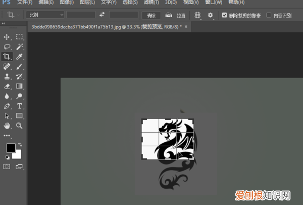Screen dimensions: 303x205
Task: Reset default foreground and background colors
Action: (x=8, y=157)
